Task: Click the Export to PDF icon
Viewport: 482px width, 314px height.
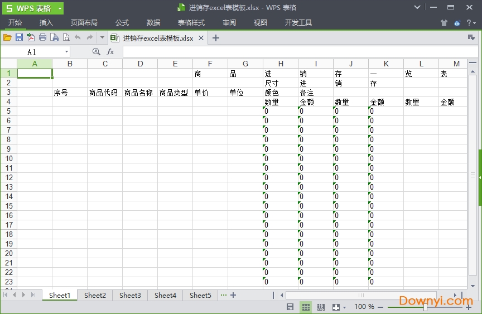Action: pyautogui.click(x=31, y=37)
